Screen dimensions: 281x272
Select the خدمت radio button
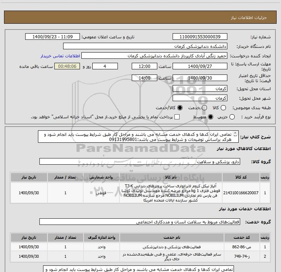click(204, 108)
